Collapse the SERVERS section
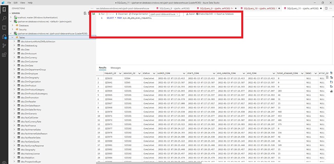This screenshot has width=334, height=164. pyautogui.click(x=10, y=13)
